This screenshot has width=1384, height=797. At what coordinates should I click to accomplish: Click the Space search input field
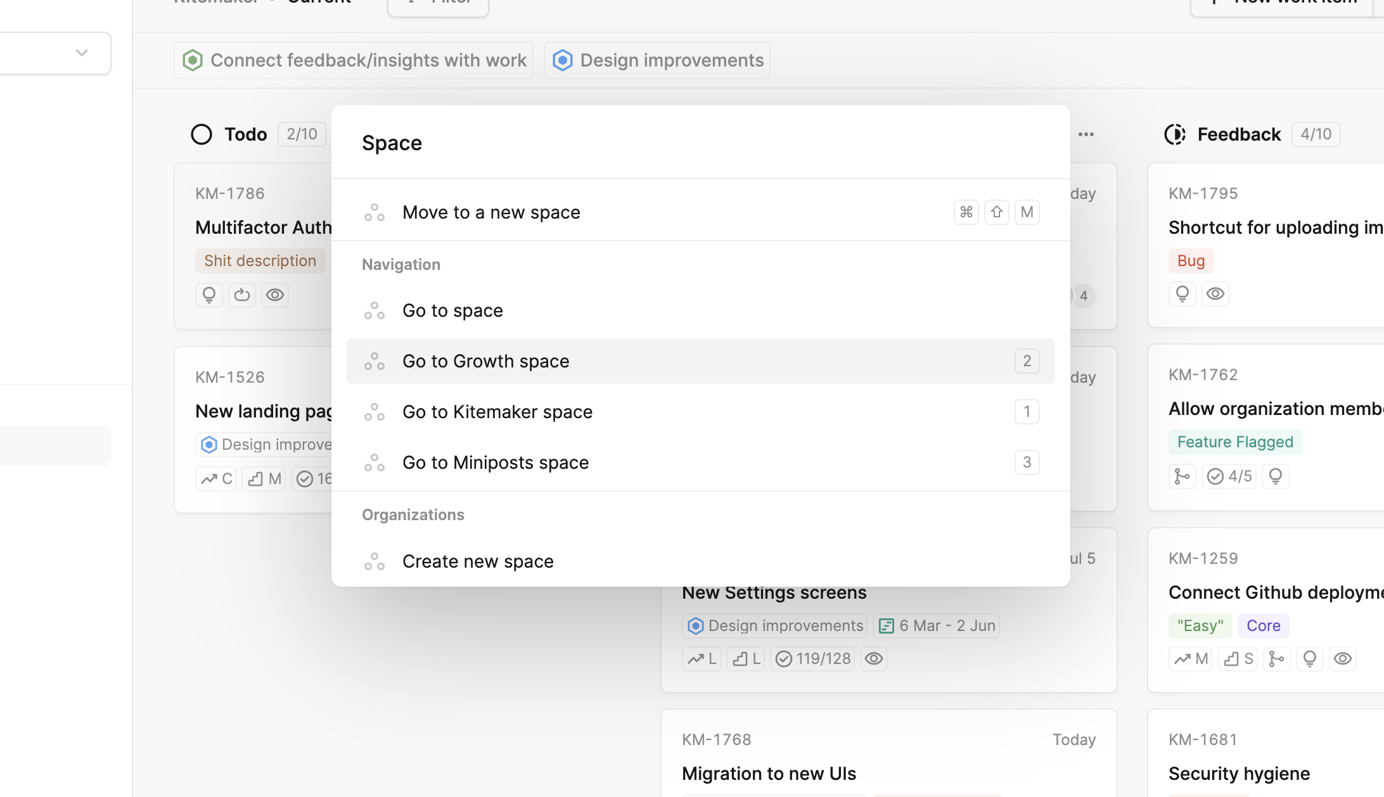(x=700, y=143)
